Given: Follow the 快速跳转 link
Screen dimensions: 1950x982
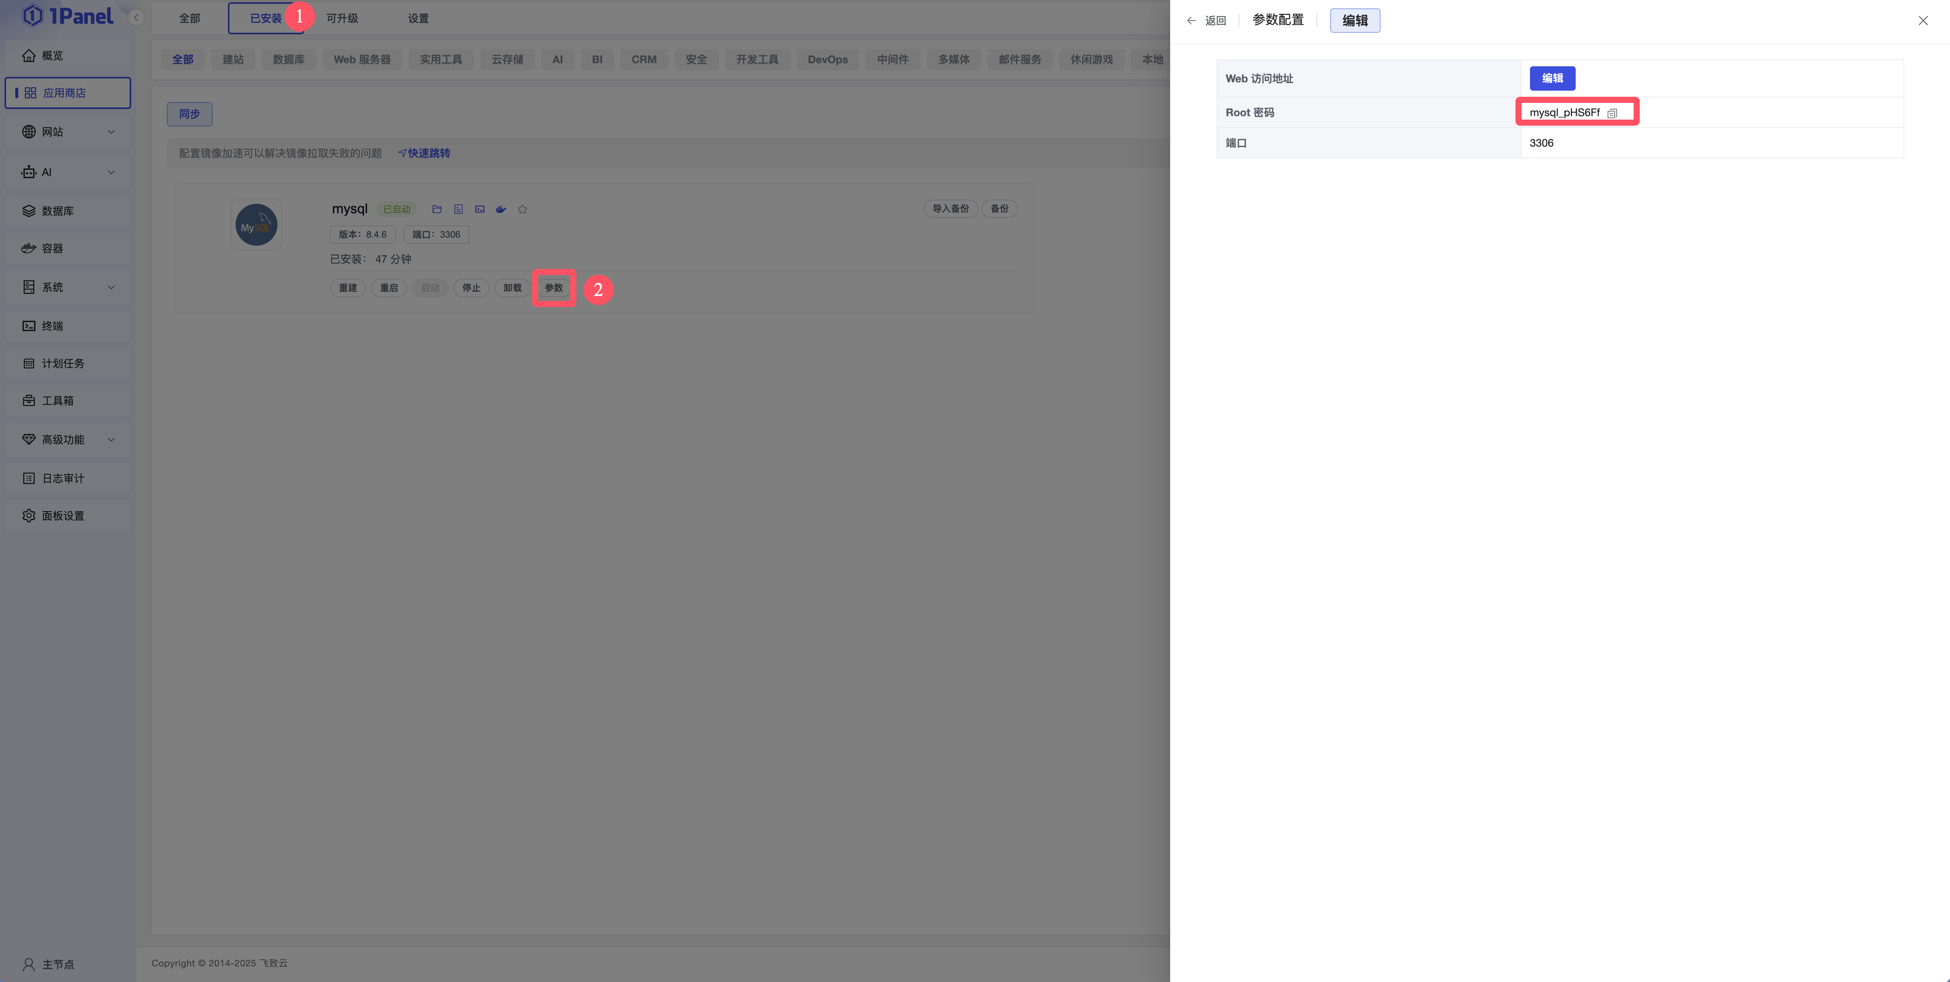Looking at the screenshot, I should point(425,154).
